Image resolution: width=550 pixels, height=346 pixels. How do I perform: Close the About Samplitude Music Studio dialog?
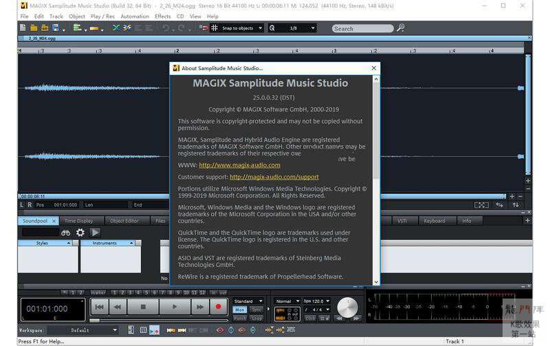[374, 68]
